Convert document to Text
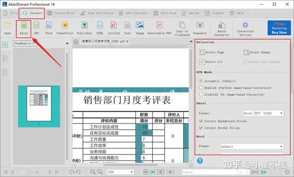Image resolution: width=294 pixels, height=177 pixels. 127,28
